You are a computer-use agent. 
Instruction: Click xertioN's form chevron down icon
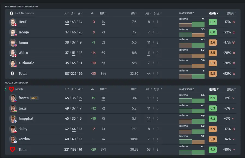pos(234,139)
